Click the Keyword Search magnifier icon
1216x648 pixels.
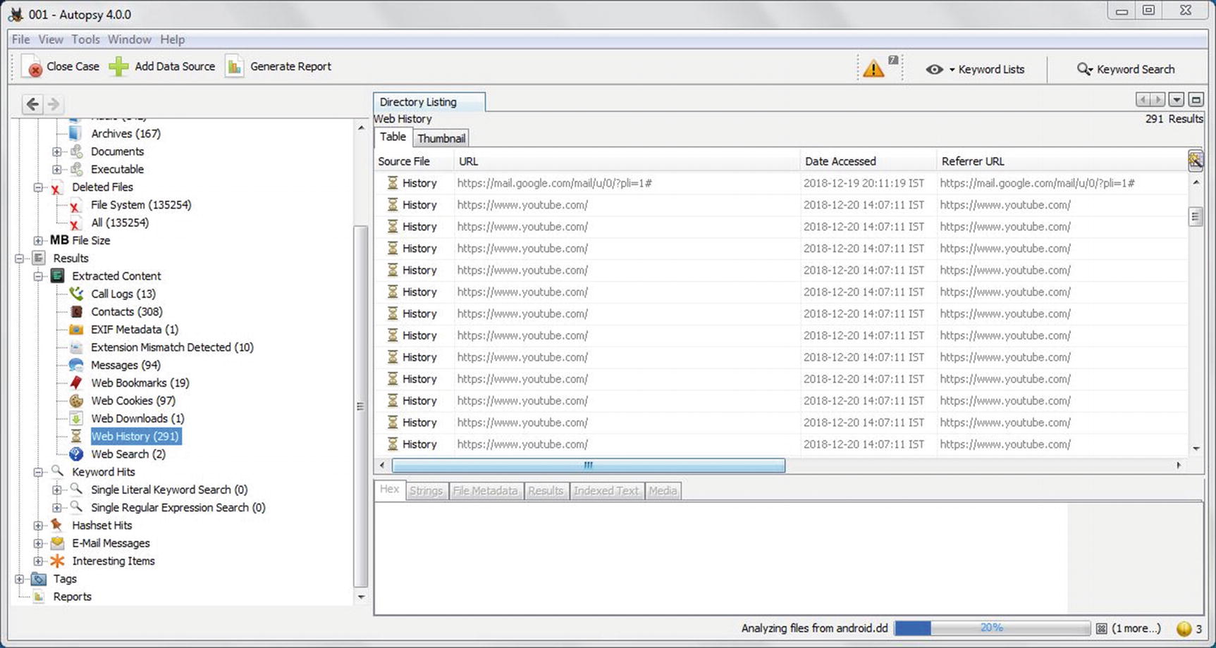point(1084,69)
